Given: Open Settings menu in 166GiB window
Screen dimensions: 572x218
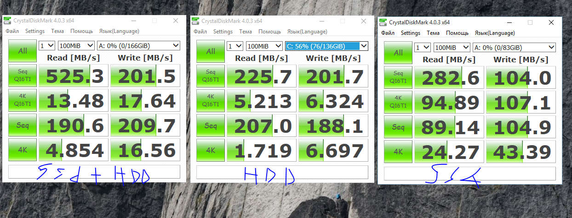Looking at the screenshot, I should coord(35,31).
